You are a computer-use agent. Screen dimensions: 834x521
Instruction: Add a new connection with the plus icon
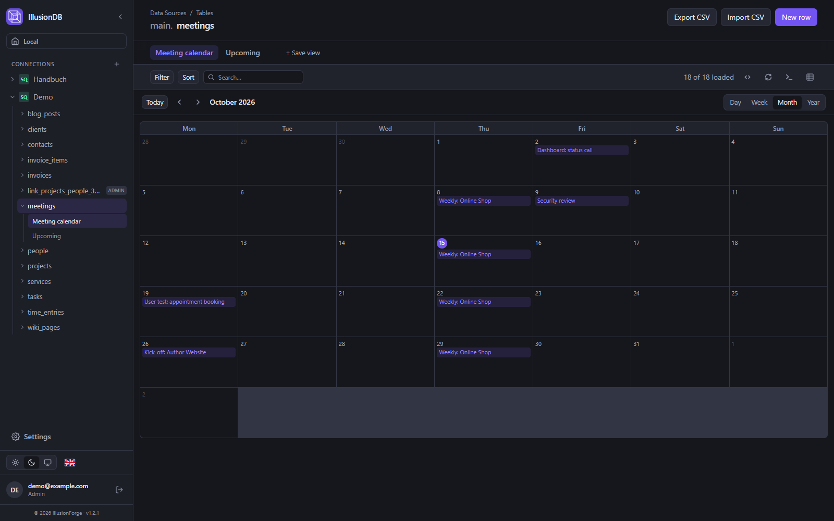(117, 64)
